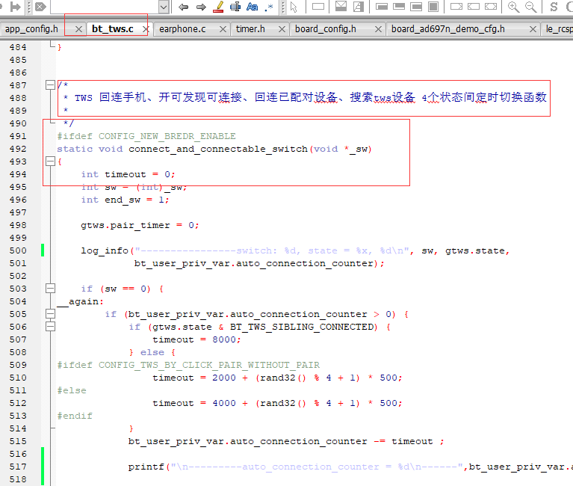Image resolution: width=573 pixels, height=486 pixels.
Task: Click first window layout icon after page icon
Action: click(x=382, y=7)
